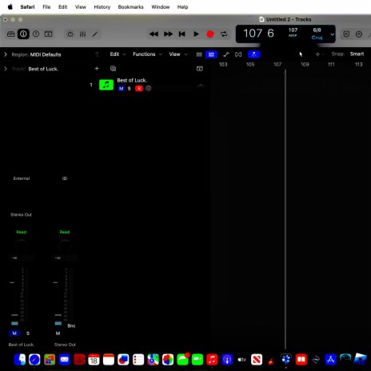371x371 pixels.
Task: Click the 109 ruler bar marker
Action: coord(305,65)
